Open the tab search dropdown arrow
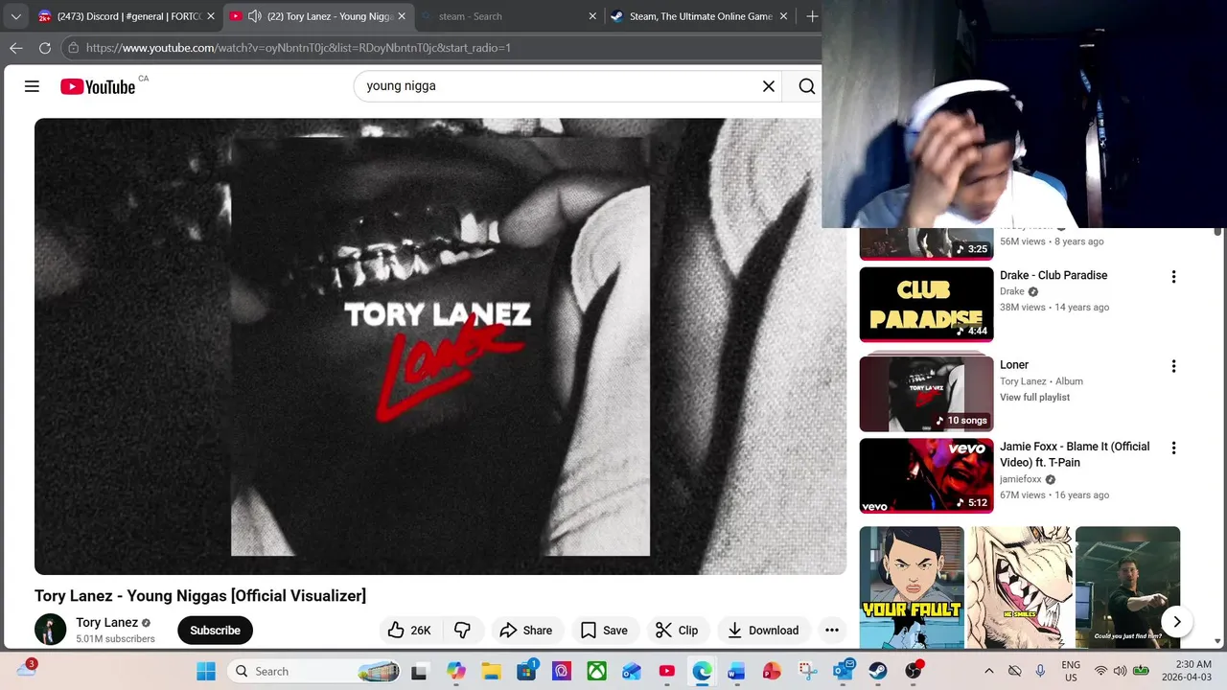 [x=15, y=16]
